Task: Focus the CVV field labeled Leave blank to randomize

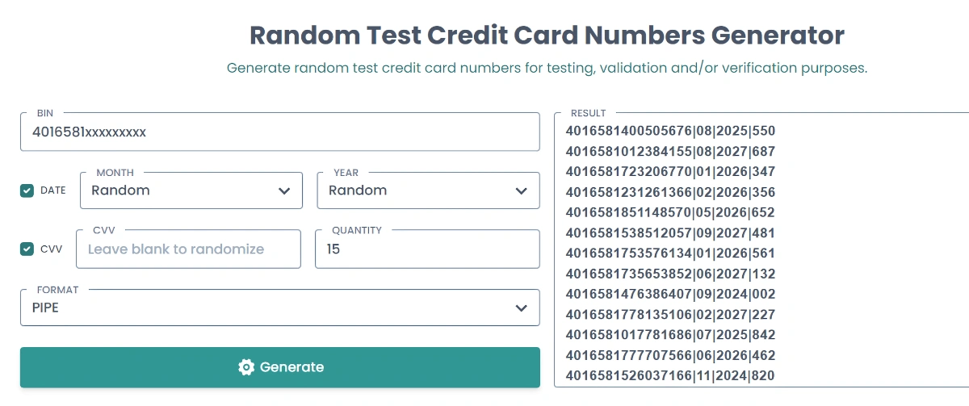Action: [x=188, y=249]
